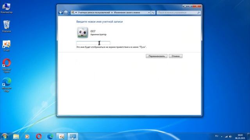
Task: Minimize the Control Panel window
Action: tap(185, 6)
